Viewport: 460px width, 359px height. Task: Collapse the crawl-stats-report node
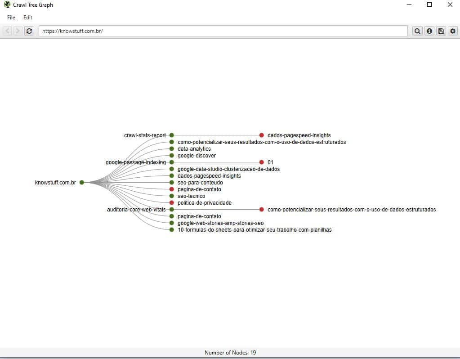point(172,135)
